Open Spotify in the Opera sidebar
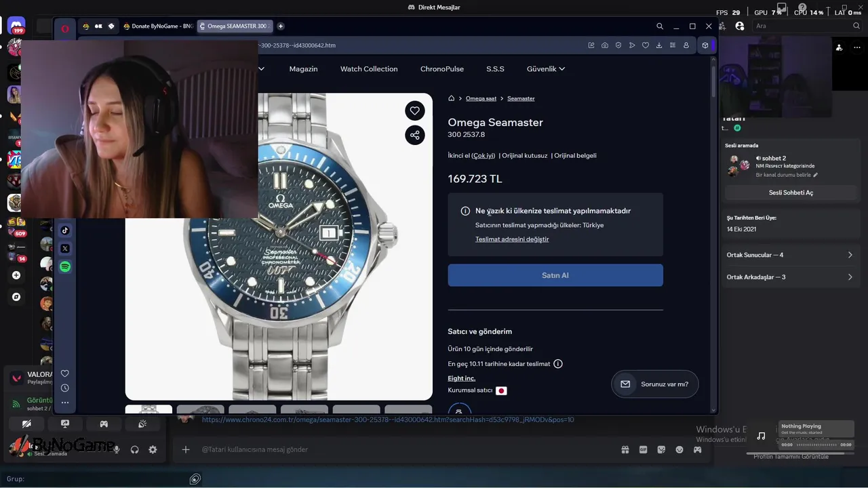868x488 pixels. click(65, 267)
